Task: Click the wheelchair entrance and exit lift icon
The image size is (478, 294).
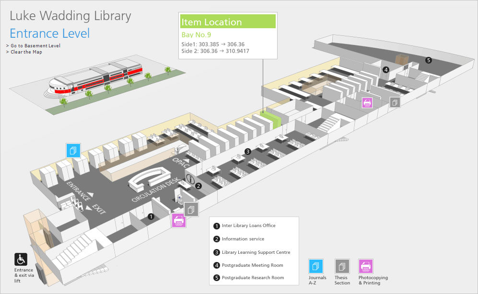Action: 21,260
